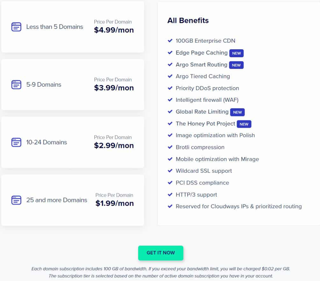Click the NEW badge on Global Rate Limiting

coord(237,112)
